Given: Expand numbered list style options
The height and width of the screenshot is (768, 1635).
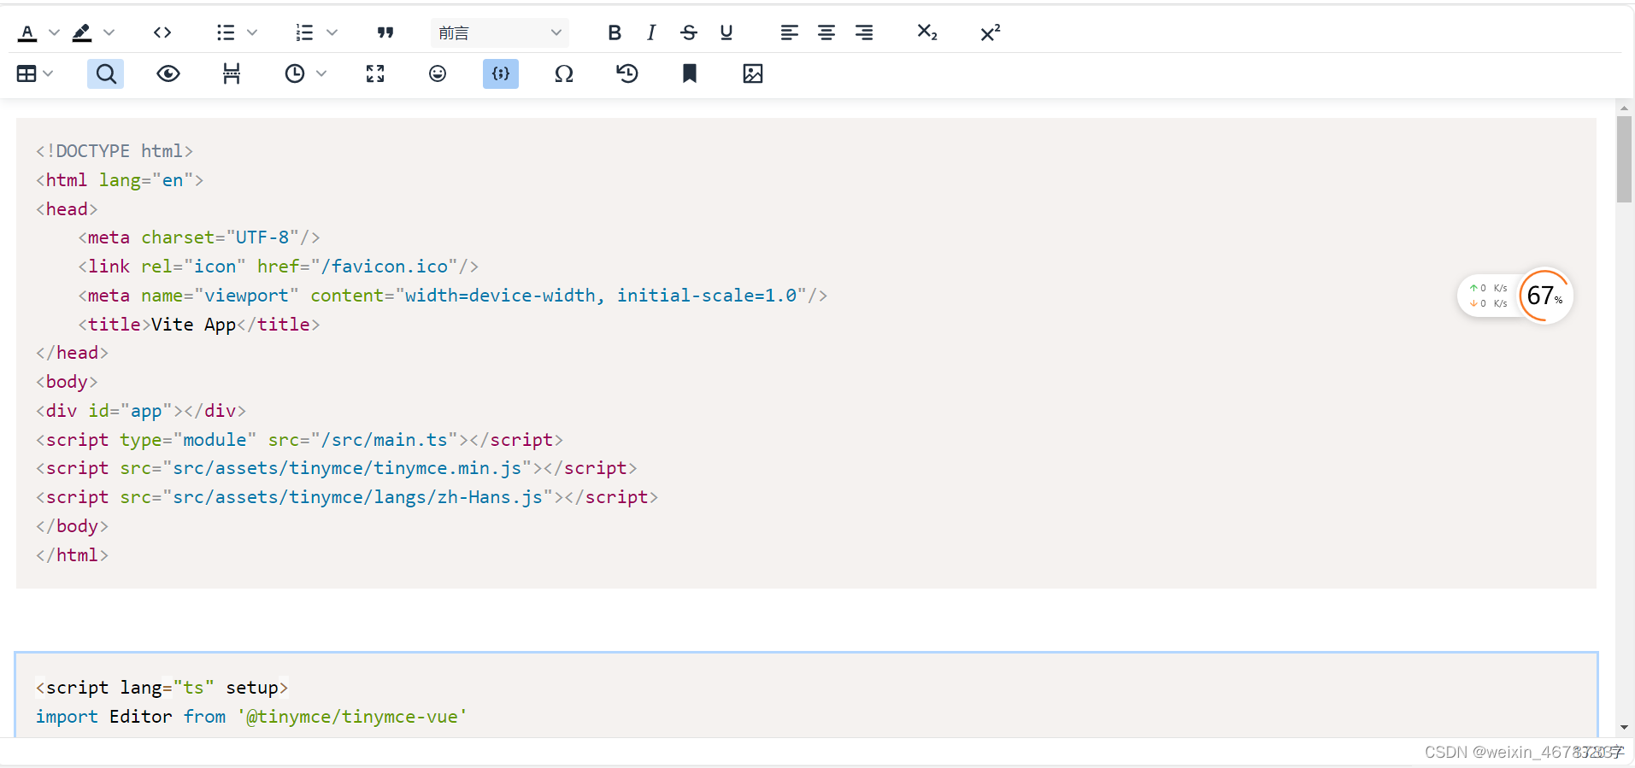Looking at the screenshot, I should pos(332,32).
